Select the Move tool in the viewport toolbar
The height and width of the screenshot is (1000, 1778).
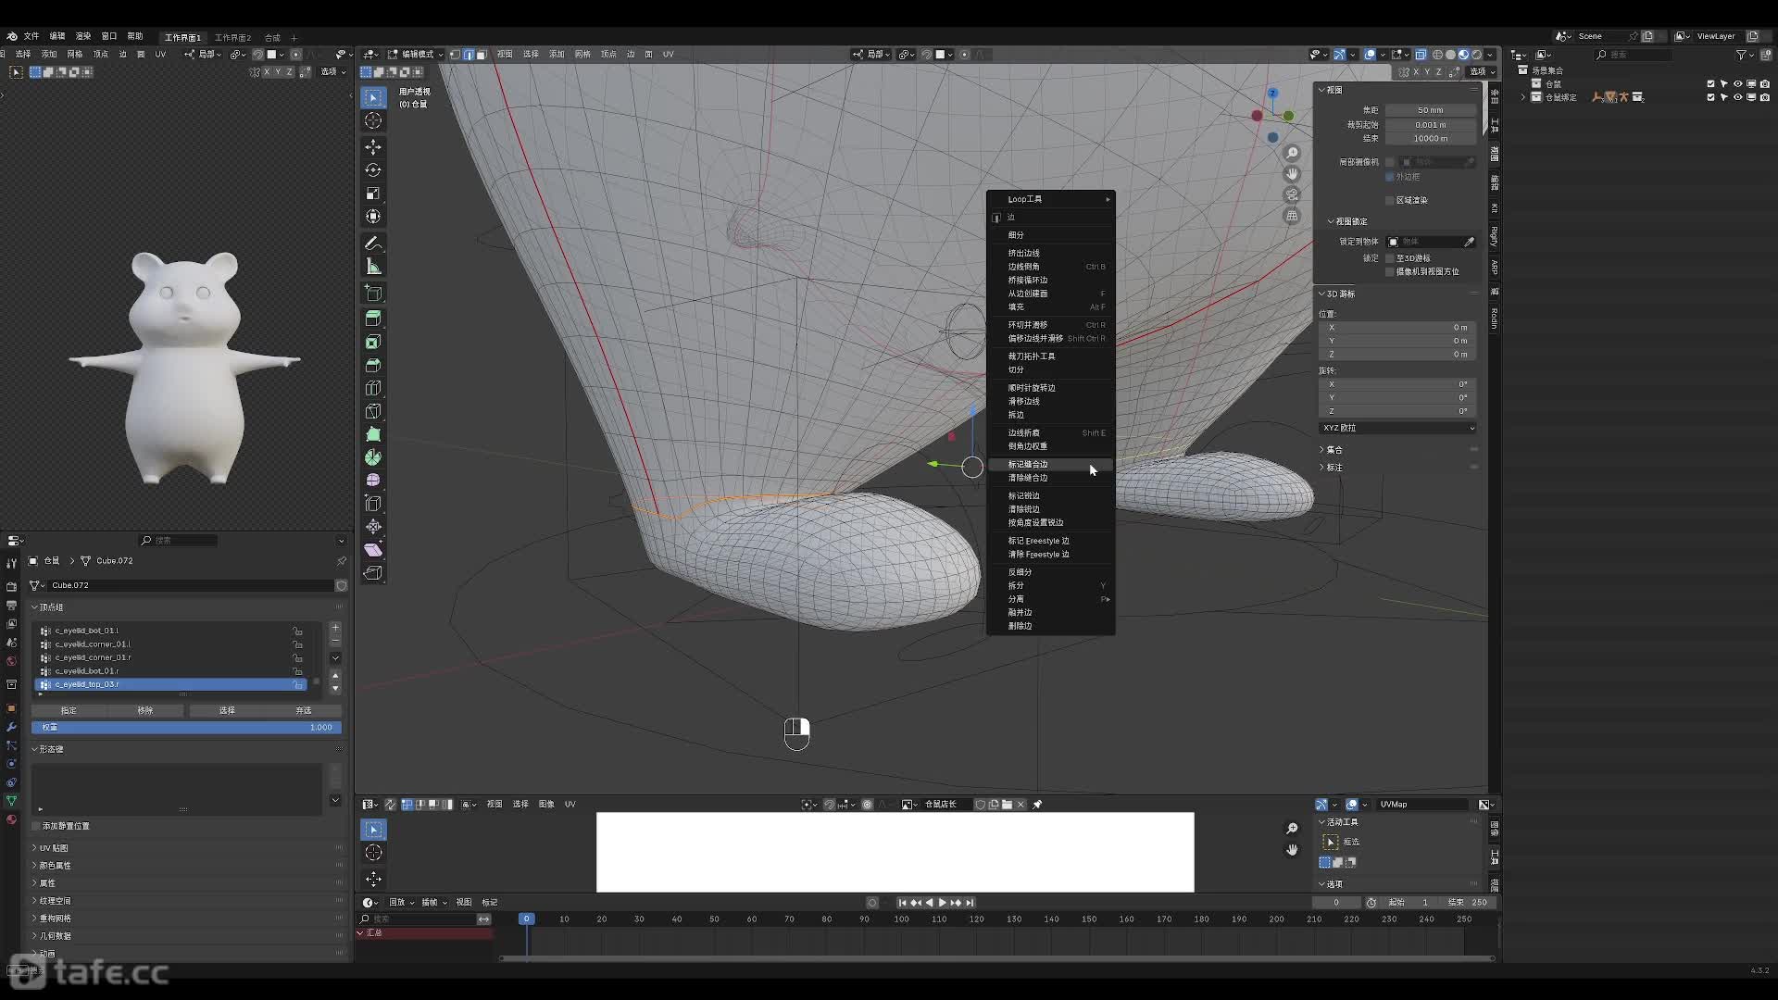click(x=373, y=147)
